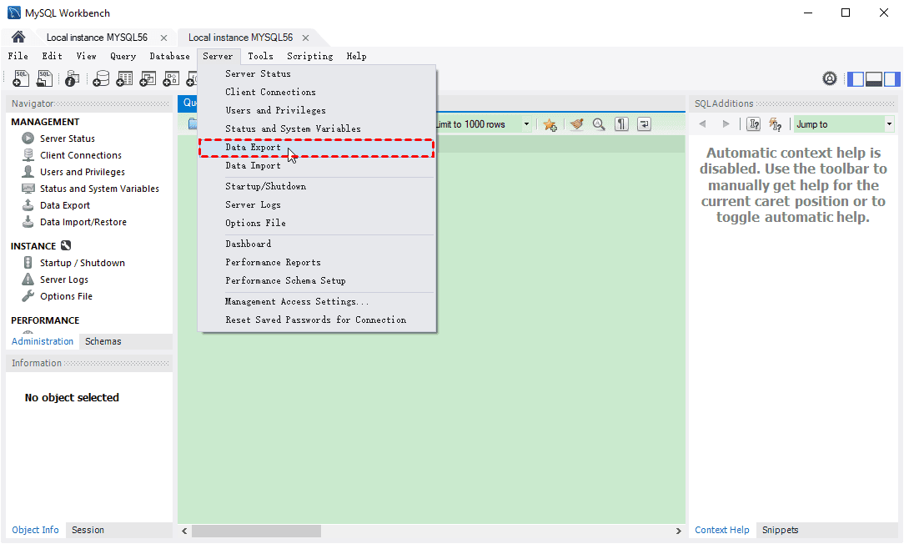Toggle the right sidebar panel visibility
This screenshot has height=544, width=904.
tap(892, 79)
